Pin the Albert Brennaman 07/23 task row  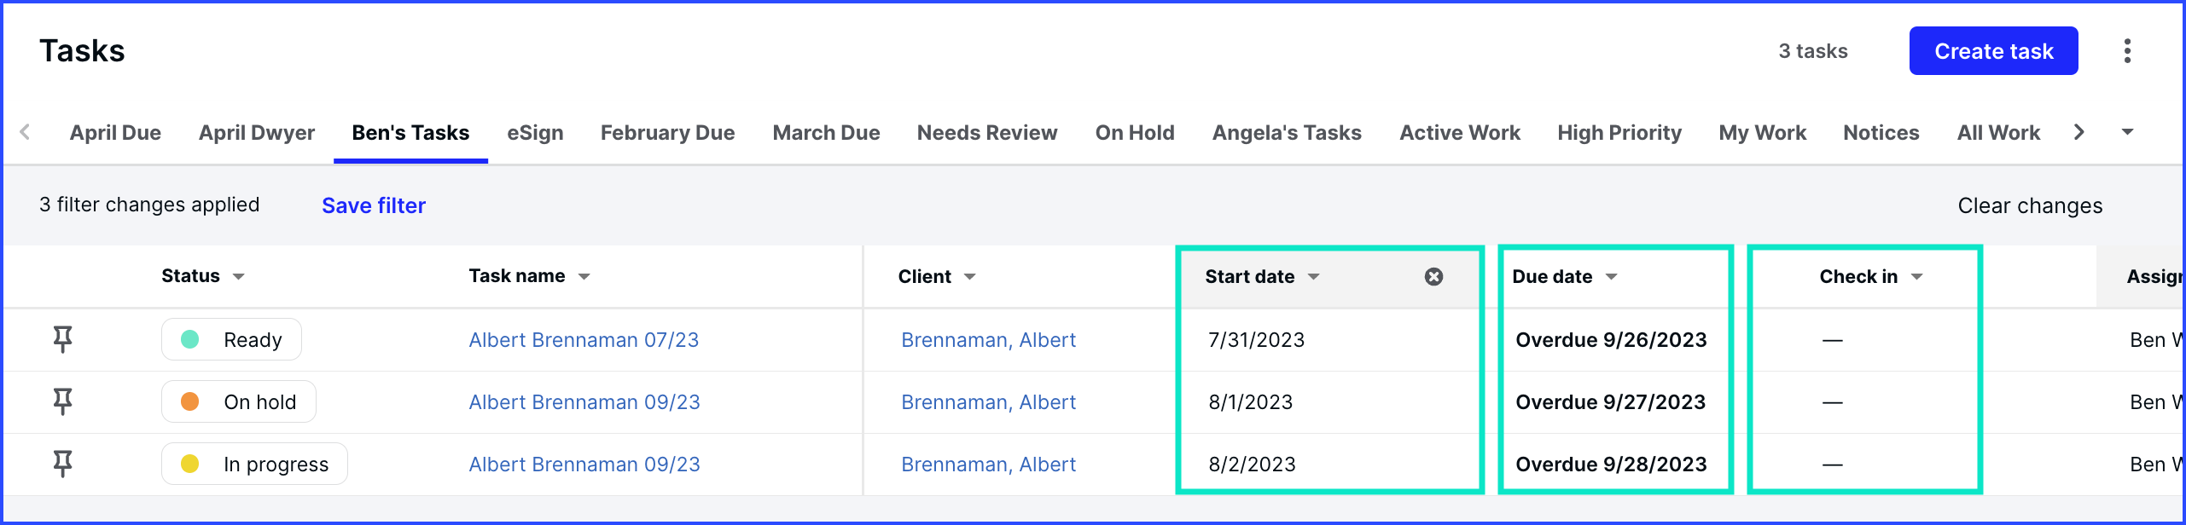(62, 339)
